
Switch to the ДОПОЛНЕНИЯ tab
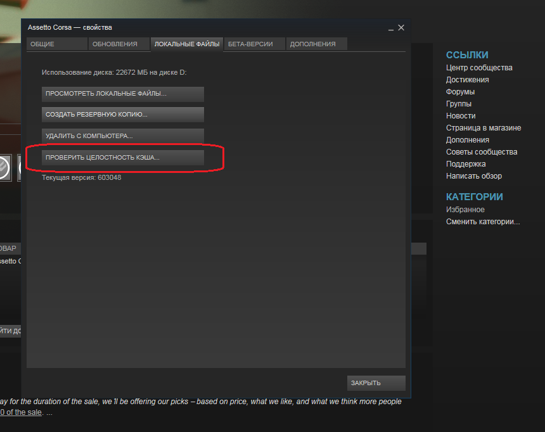pyautogui.click(x=316, y=44)
